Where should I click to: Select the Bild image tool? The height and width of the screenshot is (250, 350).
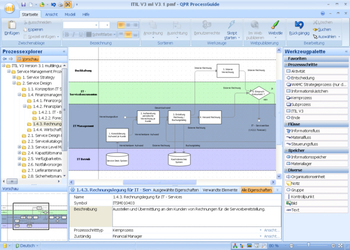[x=316, y=203]
